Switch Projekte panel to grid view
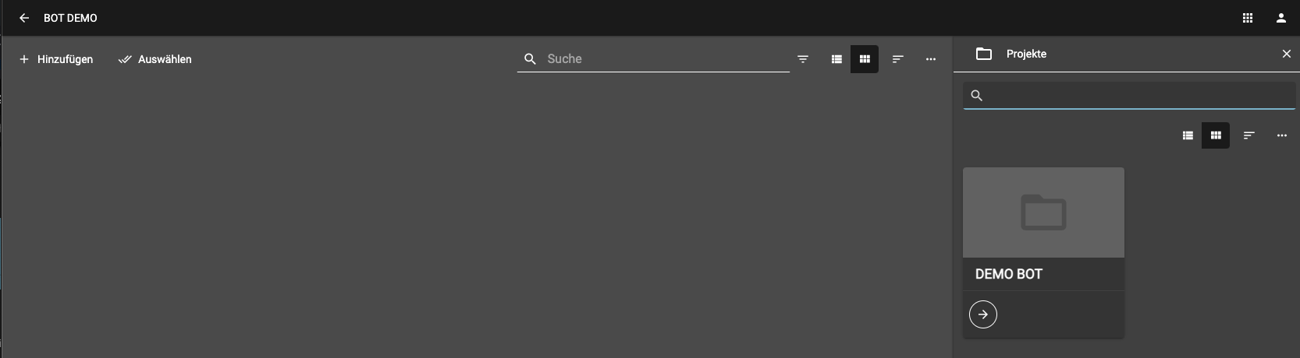 click(1216, 135)
